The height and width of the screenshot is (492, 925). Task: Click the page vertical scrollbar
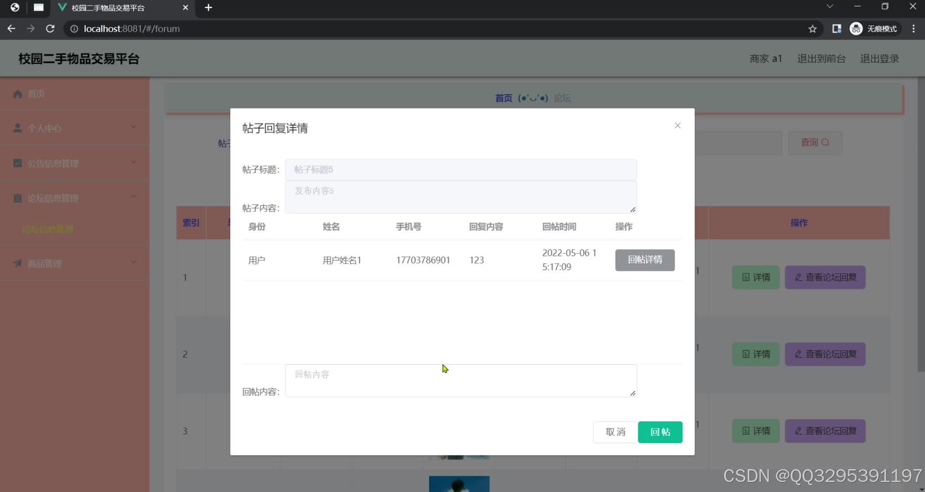(921, 224)
